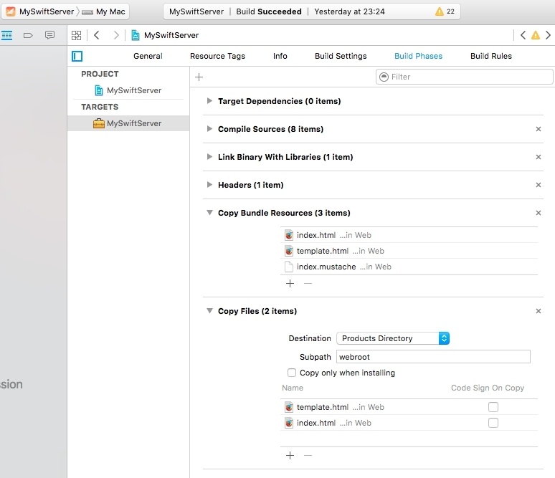The image size is (555, 478).
Task: Select template.html in the Copy Files list
Action: click(409, 407)
